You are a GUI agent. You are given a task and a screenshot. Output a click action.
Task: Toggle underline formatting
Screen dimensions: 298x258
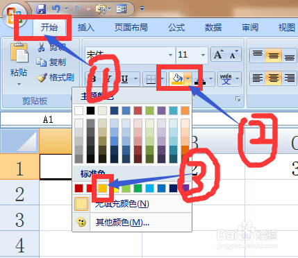tap(125, 79)
